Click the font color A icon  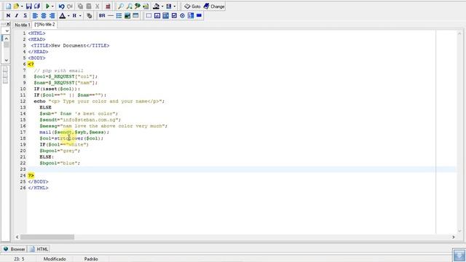pos(63,15)
